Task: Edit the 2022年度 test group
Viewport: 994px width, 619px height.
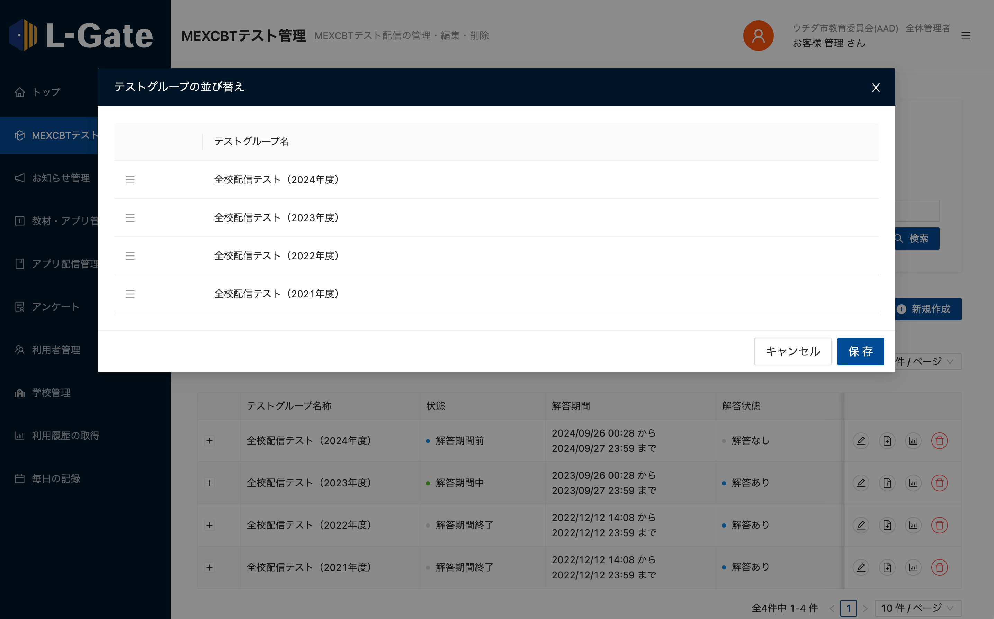Action: click(x=861, y=525)
